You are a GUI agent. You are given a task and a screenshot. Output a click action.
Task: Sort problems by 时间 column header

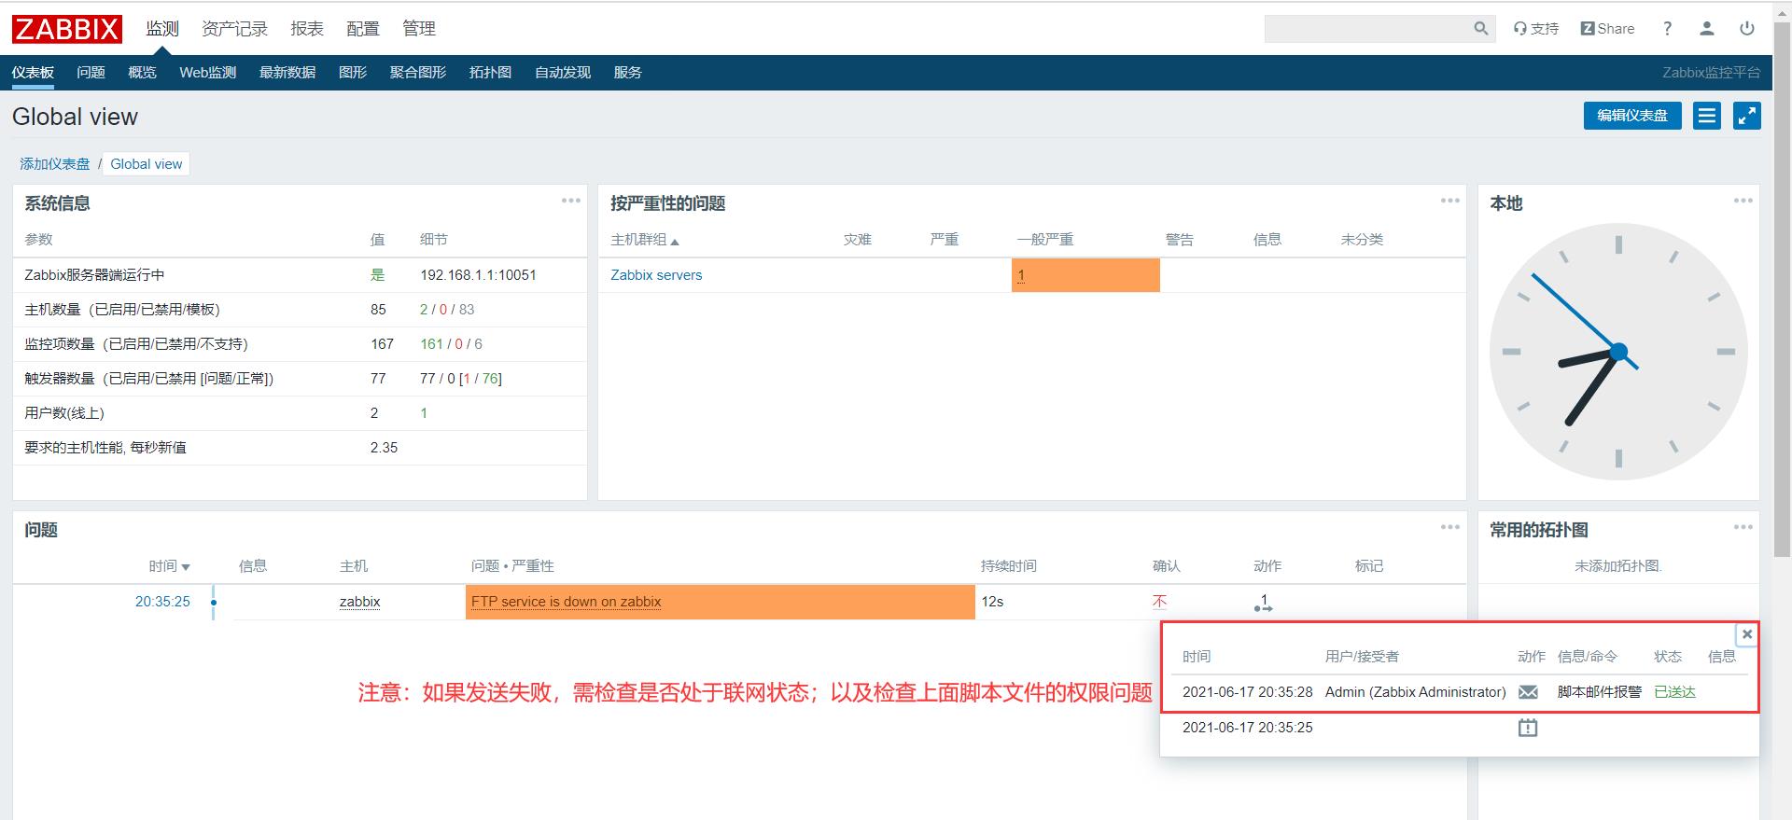point(169,566)
